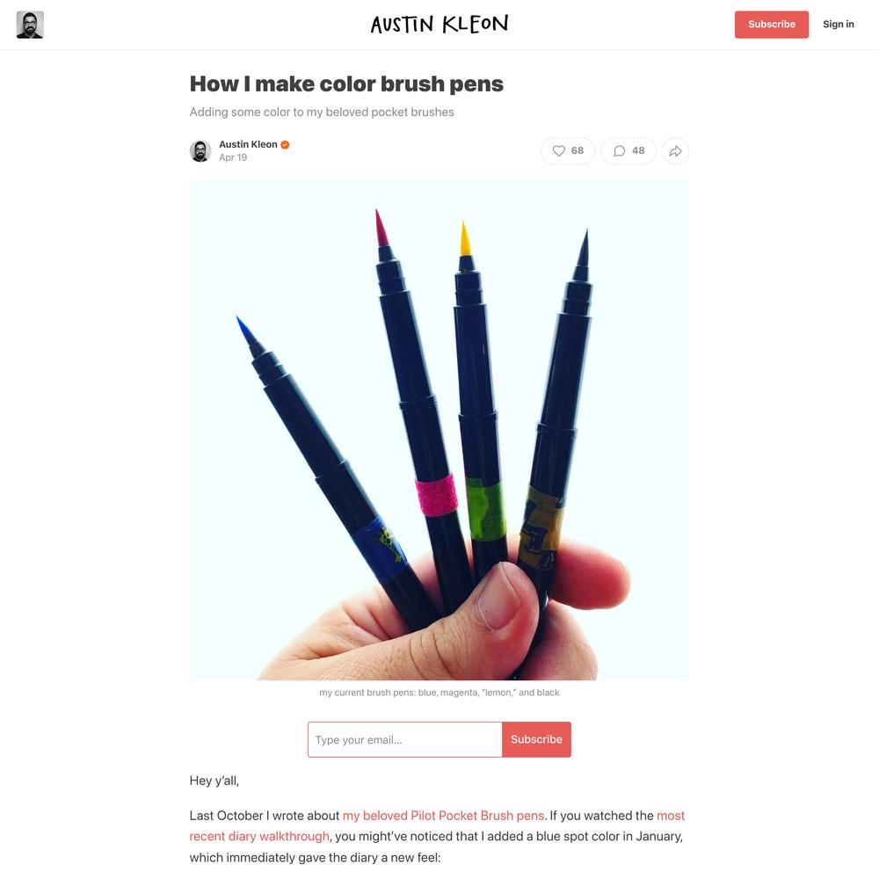Screen dimensions: 879x879
Task: Click Sign in
Action: 838,24
